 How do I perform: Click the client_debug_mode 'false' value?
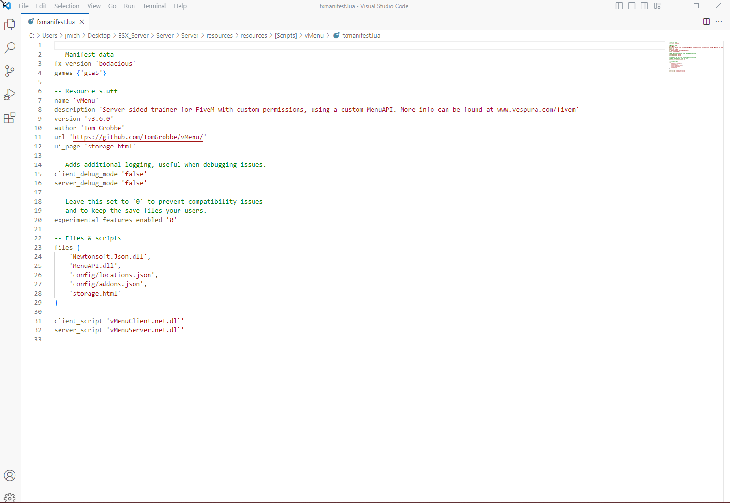pos(134,174)
